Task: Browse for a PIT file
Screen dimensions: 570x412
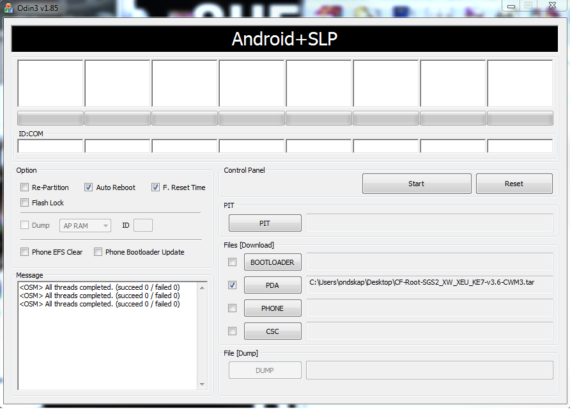Action: [x=265, y=223]
